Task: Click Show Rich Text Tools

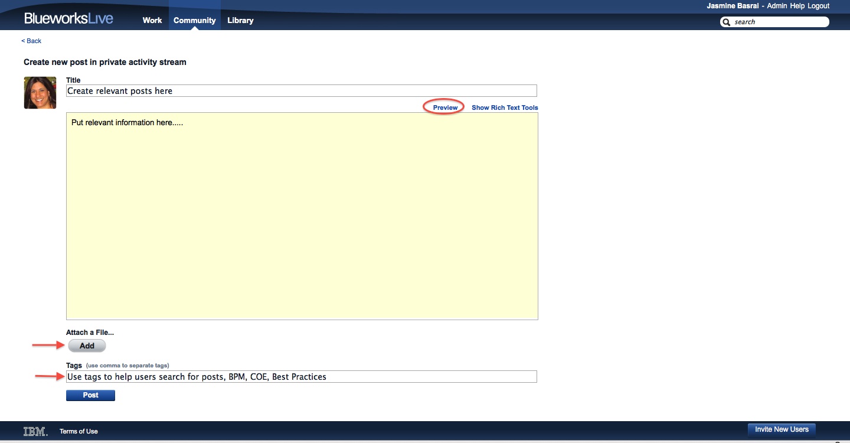Action: (x=505, y=108)
